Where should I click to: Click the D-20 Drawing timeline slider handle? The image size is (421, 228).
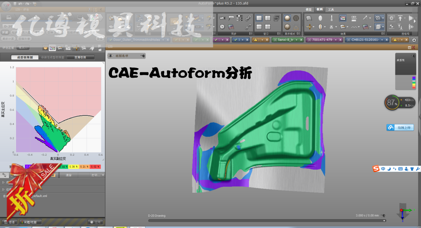385,221
